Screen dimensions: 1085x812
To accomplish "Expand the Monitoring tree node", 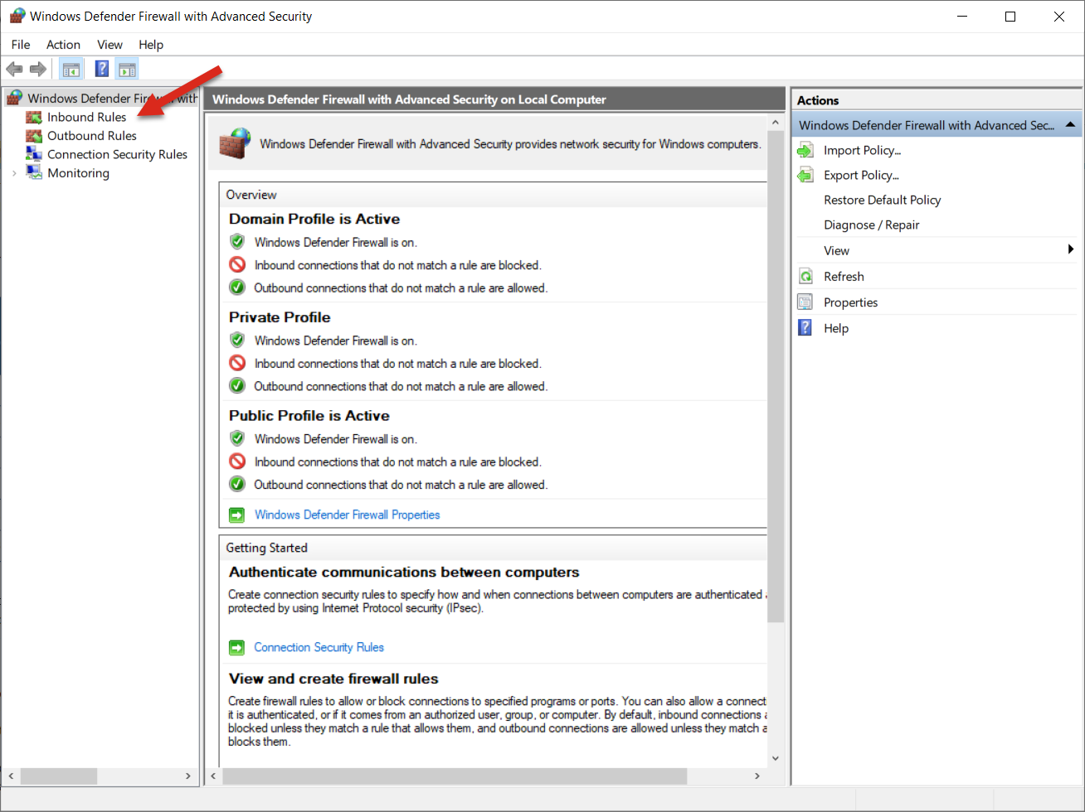I will (x=14, y=173).
